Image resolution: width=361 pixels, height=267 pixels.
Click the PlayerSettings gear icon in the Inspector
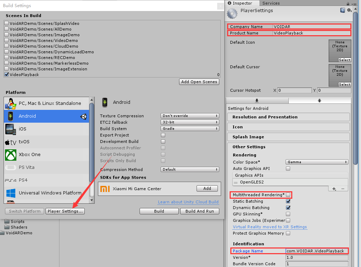(232, 14)
